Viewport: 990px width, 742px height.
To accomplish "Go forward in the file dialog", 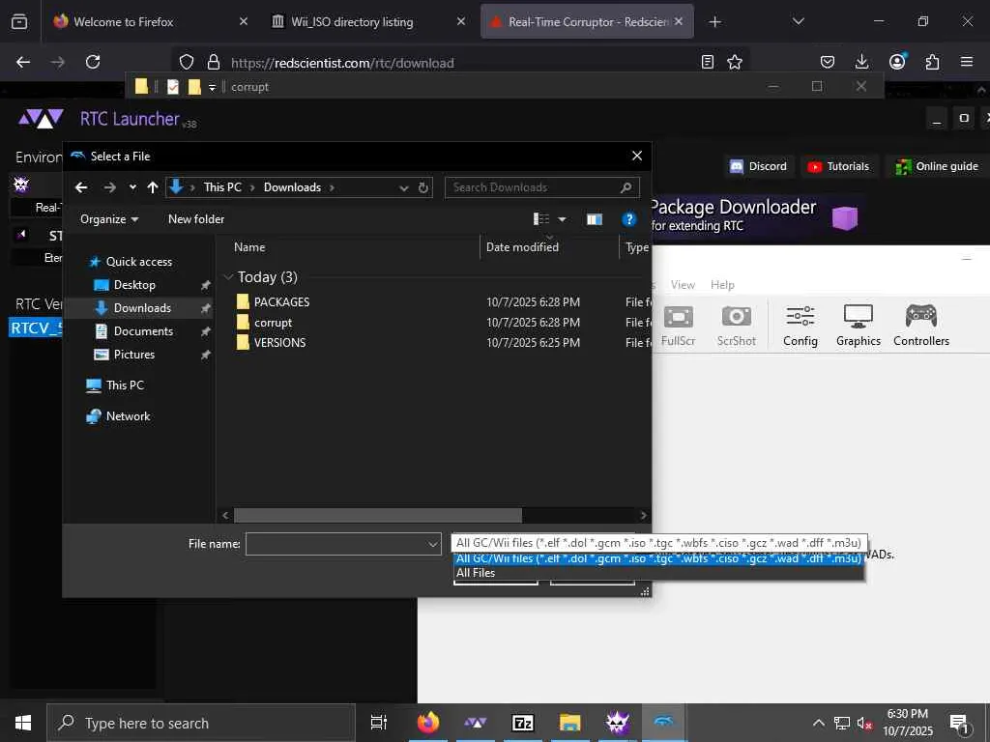I will pos(110,187).
